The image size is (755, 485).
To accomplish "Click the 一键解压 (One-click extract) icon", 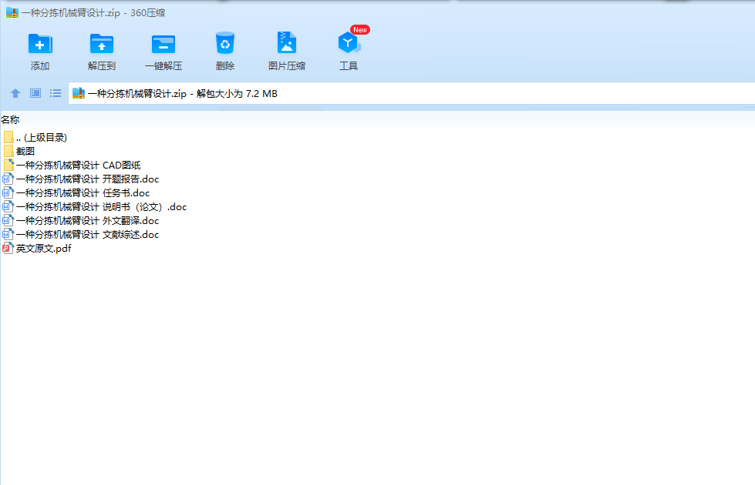I will point(163,44).
